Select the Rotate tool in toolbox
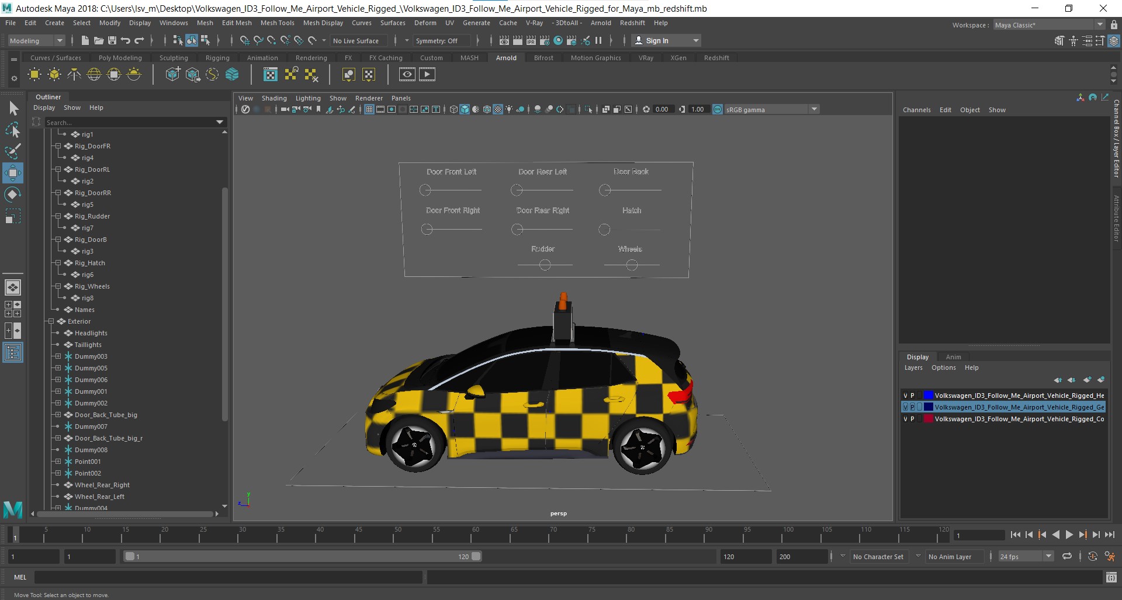The width and height of the screenshot is (1122, 600). pos(13,195)
